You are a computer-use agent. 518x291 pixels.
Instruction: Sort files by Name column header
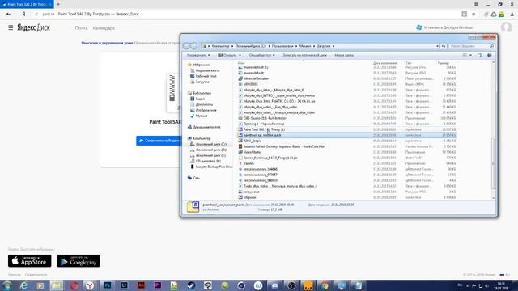point(241,63)
